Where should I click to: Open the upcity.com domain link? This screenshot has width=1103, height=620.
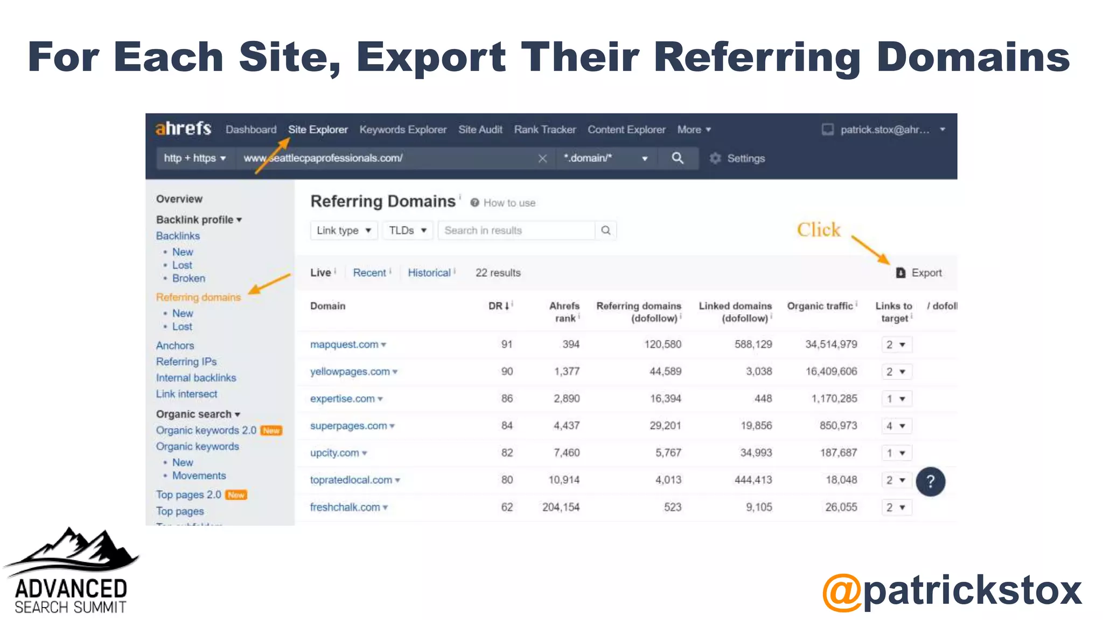tap(334, 453)
